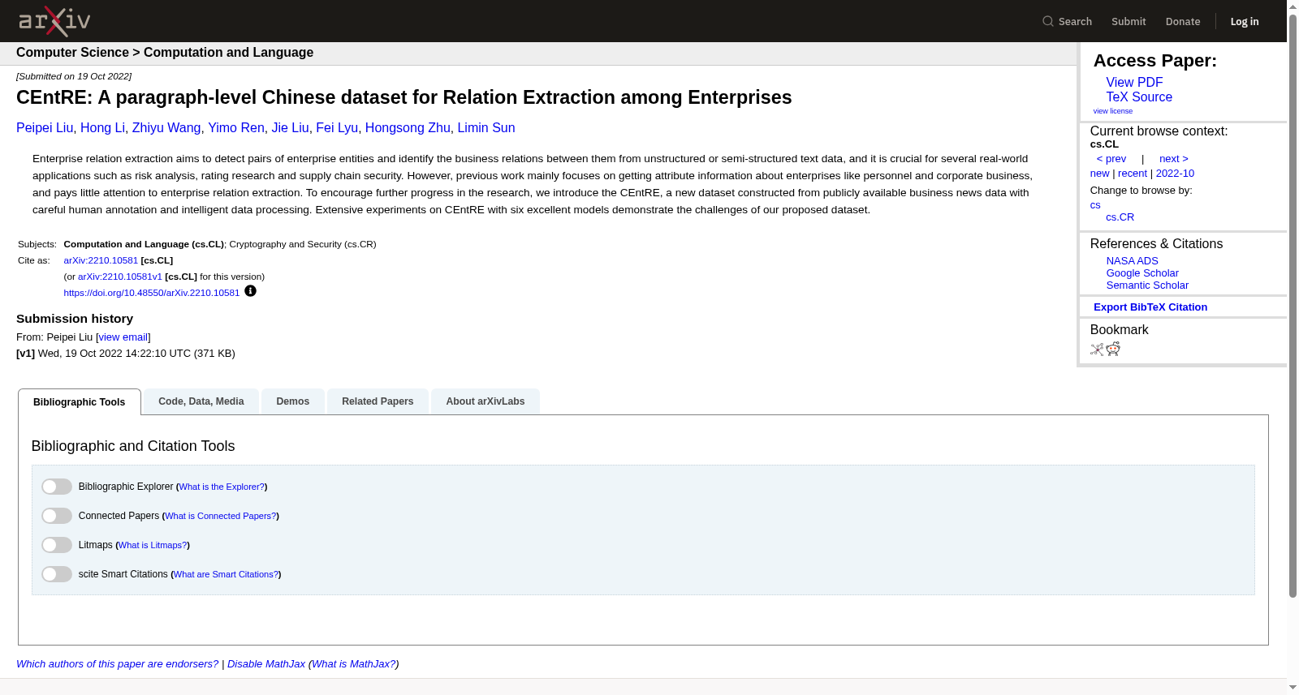The width and height of the screenshot is (1299, 695).
Task: Open What is the Explorer? link
Action: pos(222,487)
